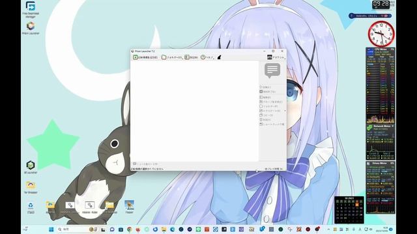
Task: Click the Kill button in the sidebar
Action: click(268, 92)
